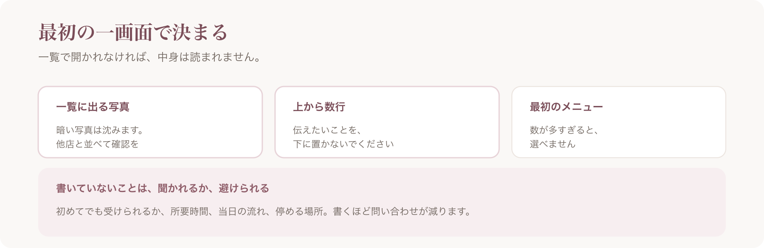The width and height of the screenshot is (764, 248).
Task: Open the 最初のメニュー card
Action: (x=619, y=122)
